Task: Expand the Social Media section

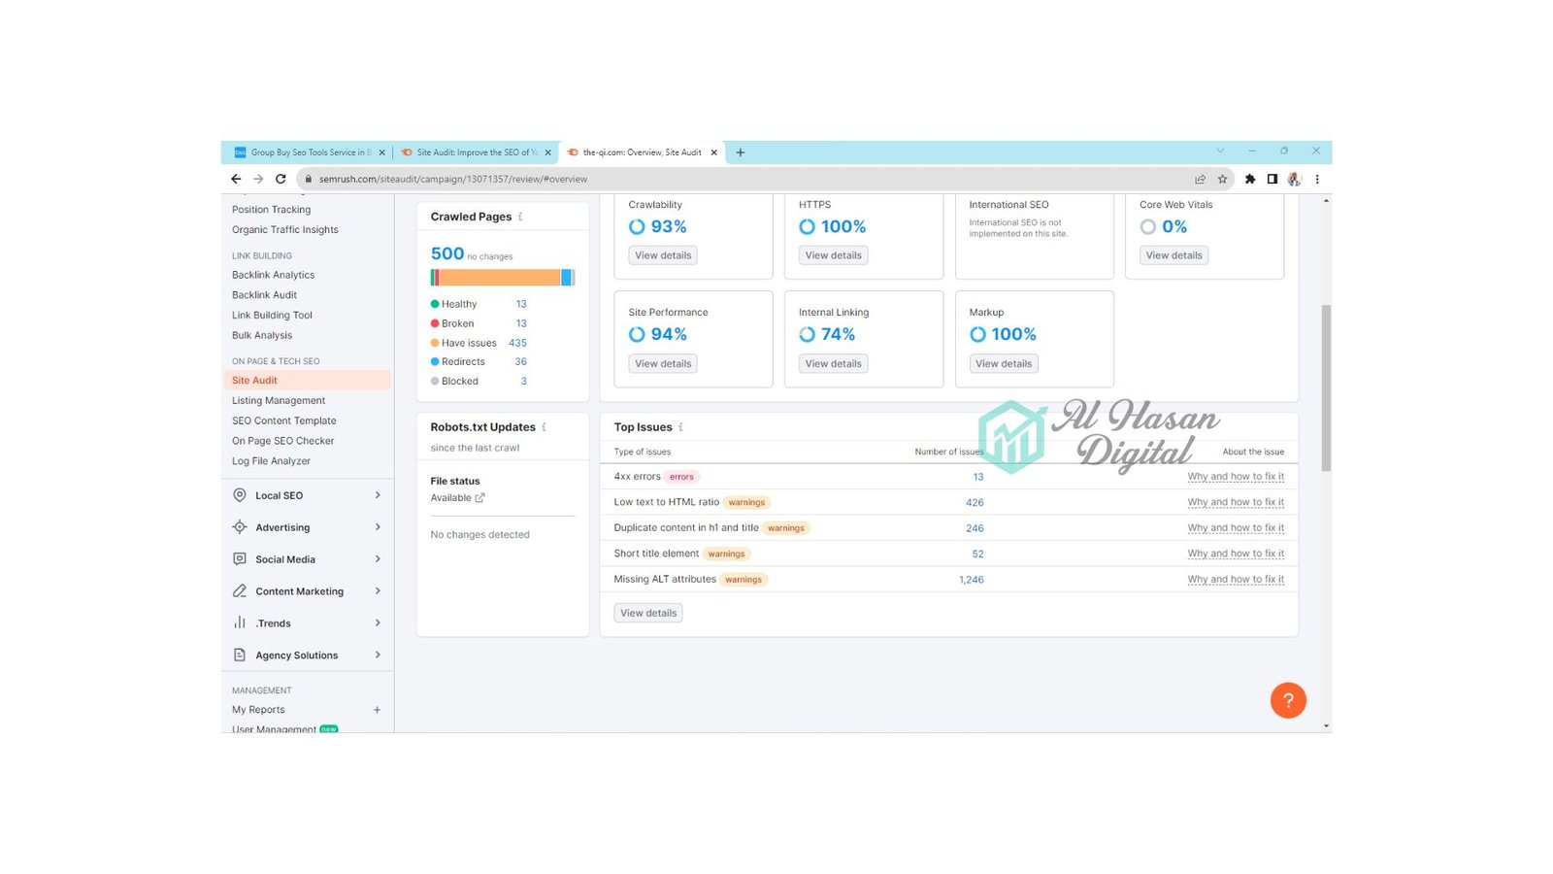Action: point(378,559)
